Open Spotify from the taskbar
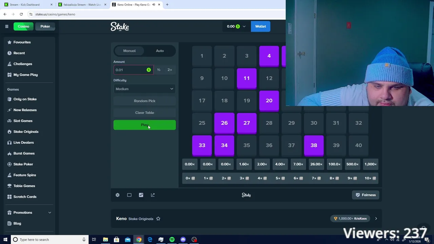The image size is (434, 244). (172, 240)
